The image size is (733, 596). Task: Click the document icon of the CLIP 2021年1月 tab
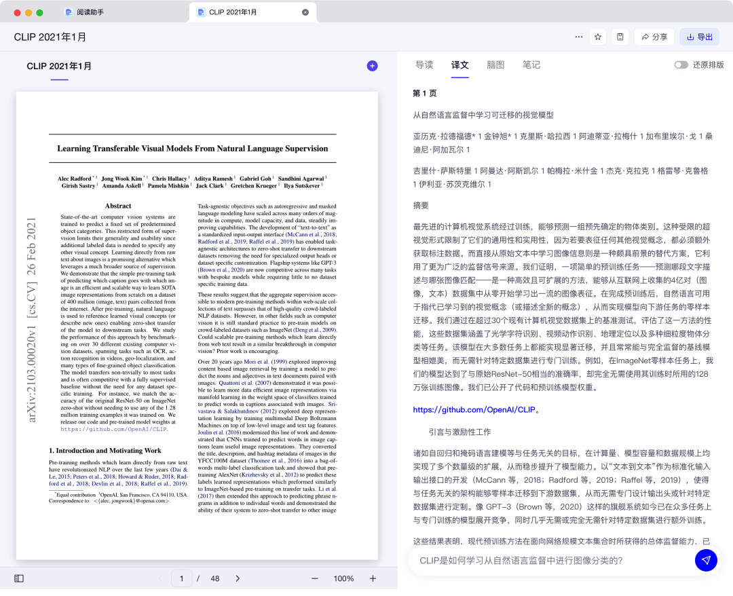pos(201,12)
